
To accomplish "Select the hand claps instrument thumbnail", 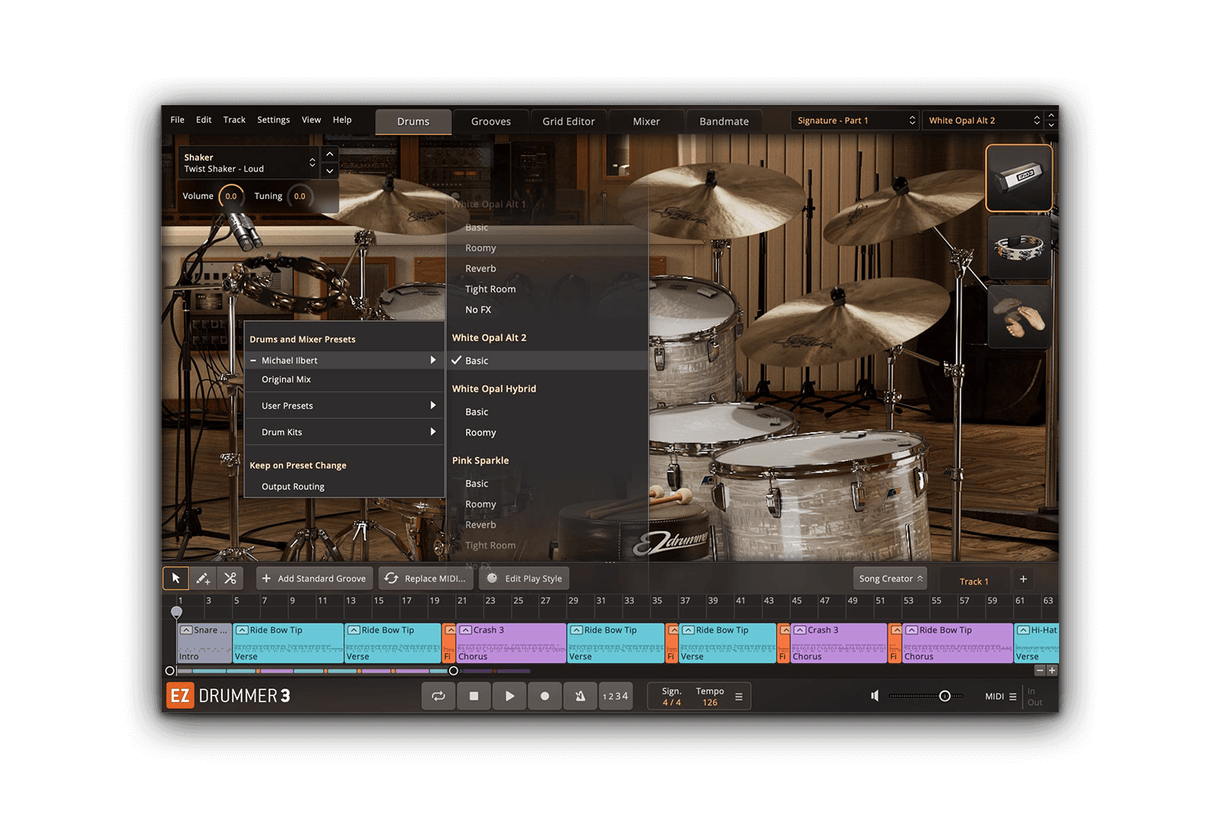I will click(x=1019, y=316).
